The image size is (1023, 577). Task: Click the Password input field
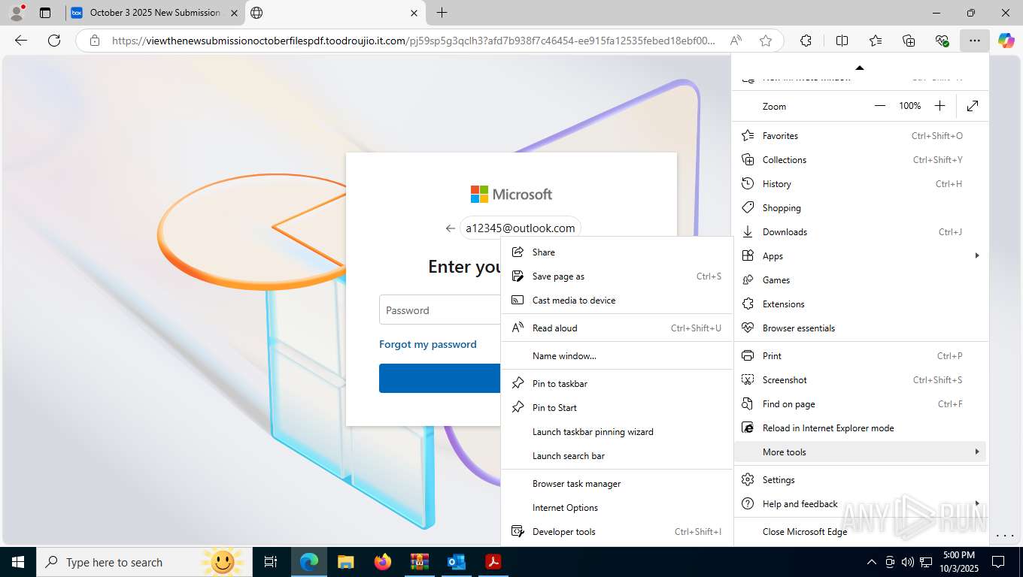pyautogui.click(x=440, y=310)
